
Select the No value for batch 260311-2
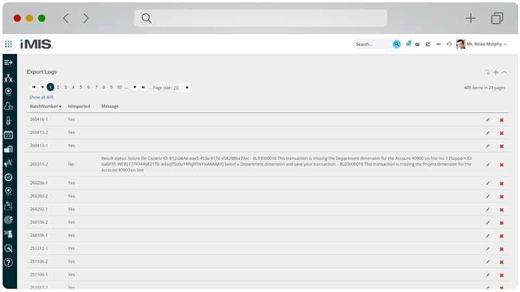coord(71,164)
